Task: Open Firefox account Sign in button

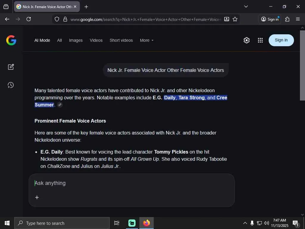Action: 270,19
